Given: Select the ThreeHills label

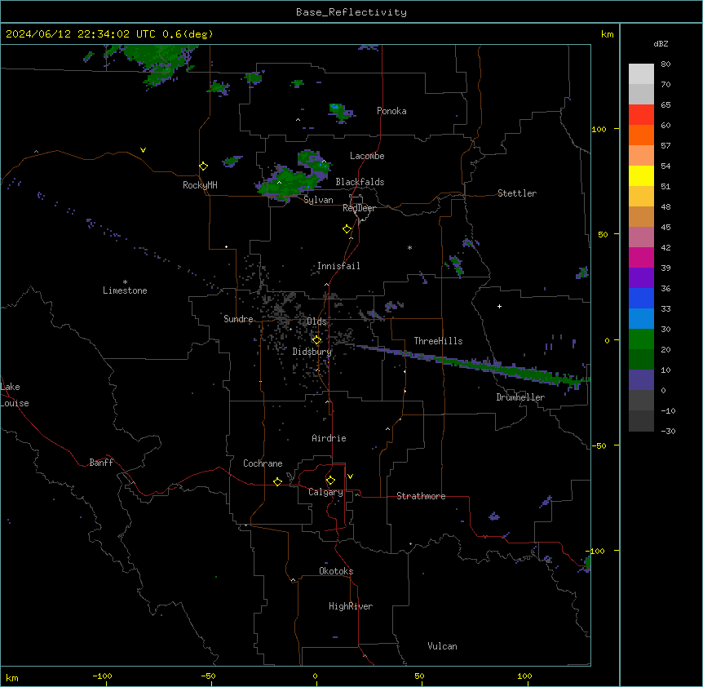Looking at the screenshot, I should pos(439,341).
